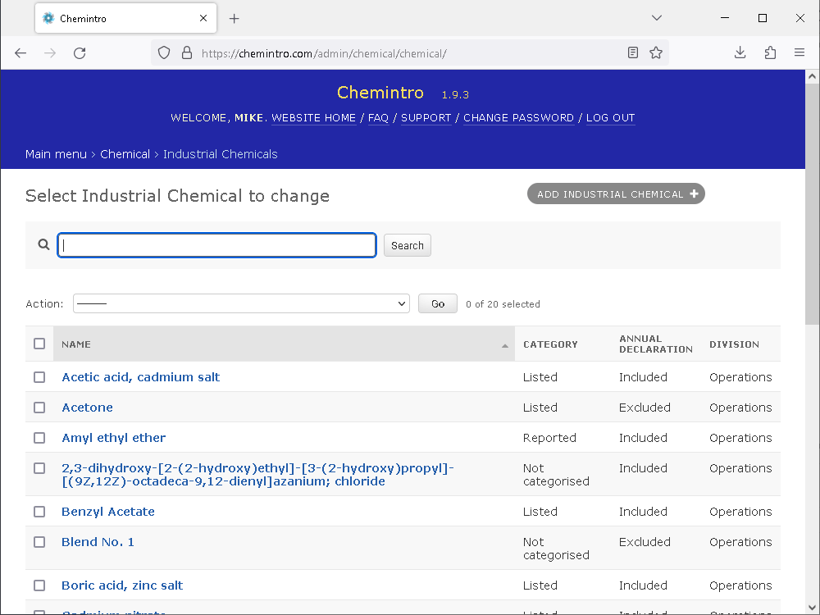
Task: Open Amyl ethyl ether entry
Action: (x=113, y=438)
